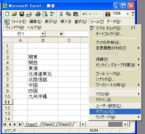Screen dimensions: 145x134
Task: Click the next sheet navigation arrow
Action: [x=15, y=124]
